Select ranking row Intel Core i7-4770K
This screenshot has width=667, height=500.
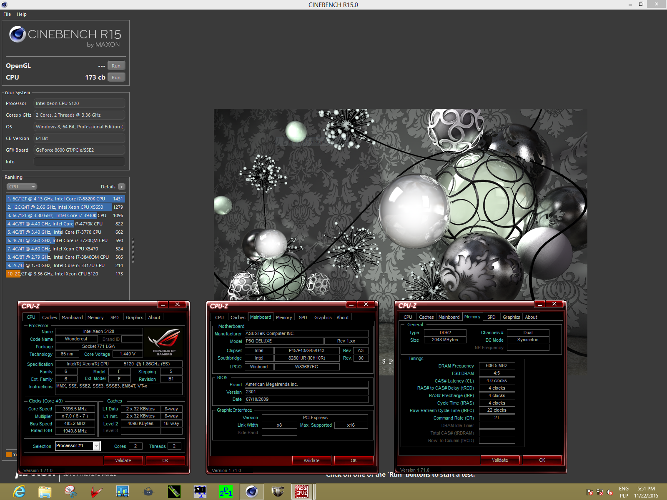click(65, 224)
